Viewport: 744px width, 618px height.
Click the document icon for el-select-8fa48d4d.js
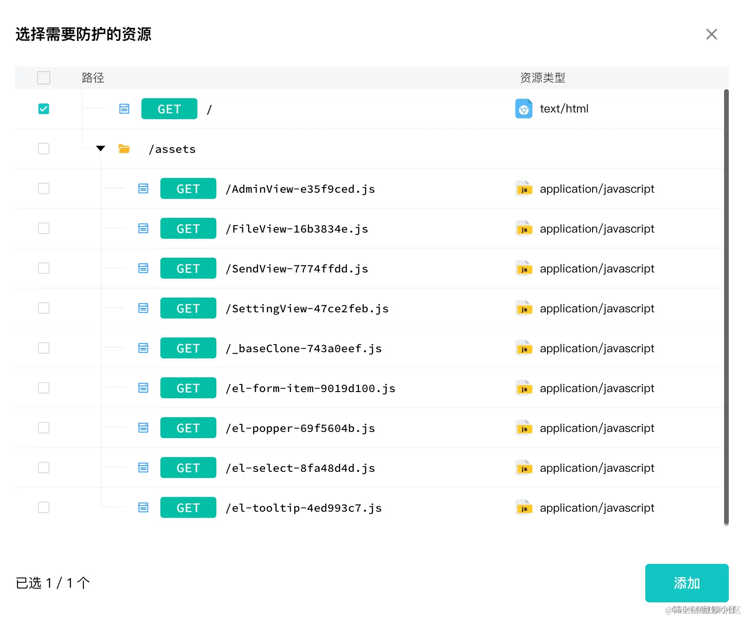143,468
